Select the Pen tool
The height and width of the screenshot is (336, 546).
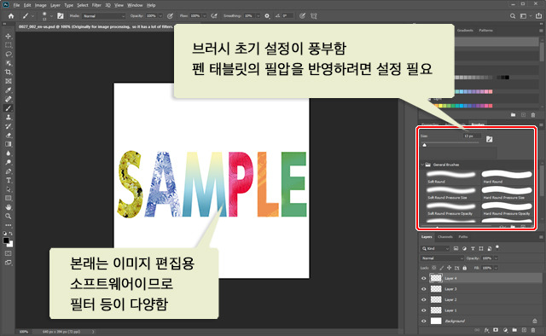(9, 171)
